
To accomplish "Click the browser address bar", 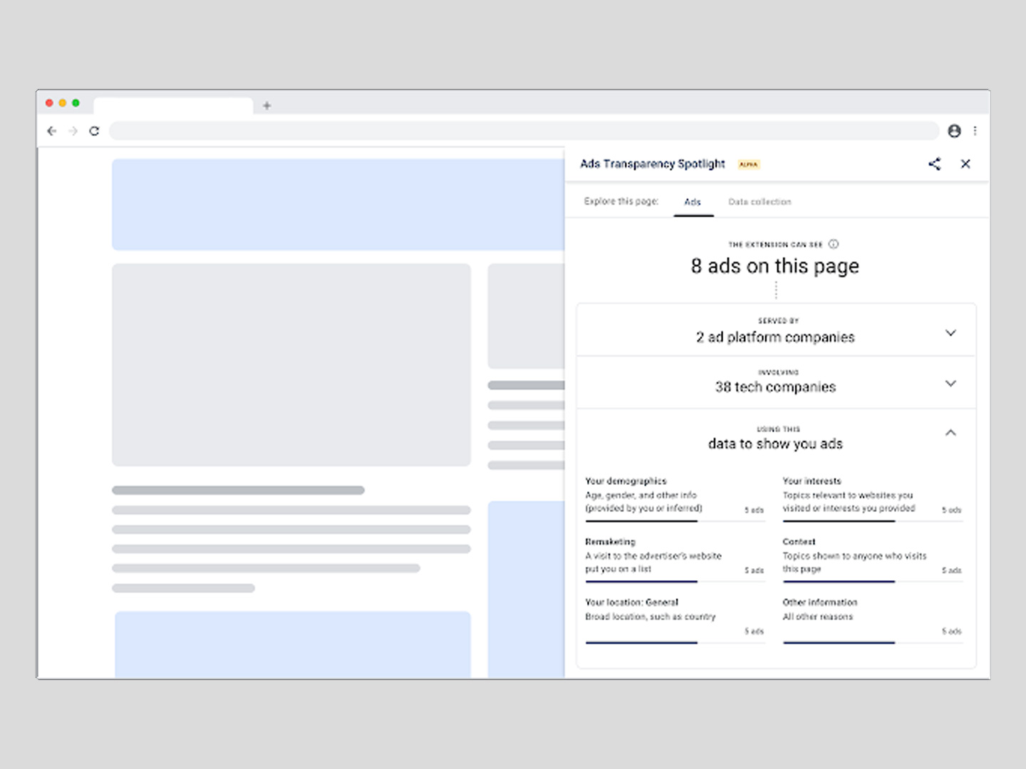I will coord(524,131).
